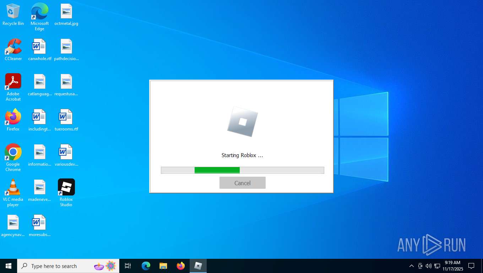This screenshot has height=273, width=483.
Task: Open the clock showing 9:19 AM
Action: [x=452, y=266]
